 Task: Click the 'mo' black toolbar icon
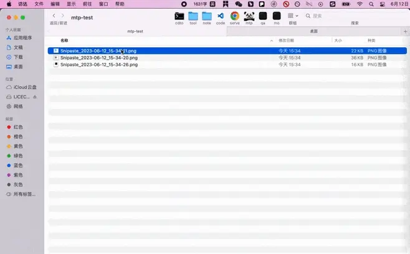coord(277,16)
